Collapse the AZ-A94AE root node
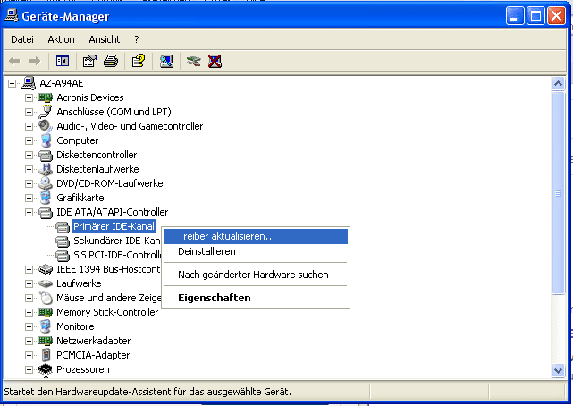Screen dimensions: 573x406 pyautogui.click(x=12, y=84)
